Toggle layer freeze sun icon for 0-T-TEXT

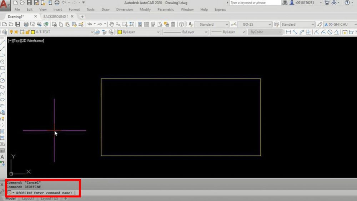pos(16,32)
